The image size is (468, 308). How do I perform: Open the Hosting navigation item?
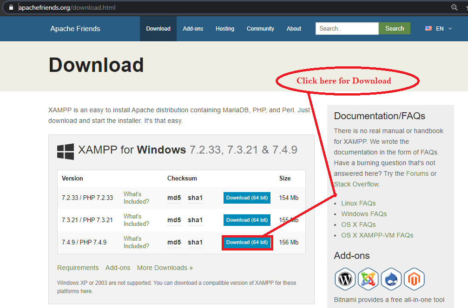click(225, 29)
